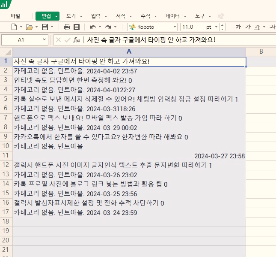Open the underline style dropdown arrow
The height and width of the screenshot is (257, 276).
coord(264,27)
